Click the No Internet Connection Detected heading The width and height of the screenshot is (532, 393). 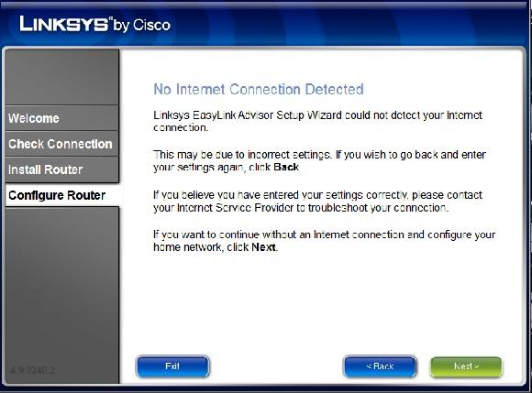[x=259, y=90]
